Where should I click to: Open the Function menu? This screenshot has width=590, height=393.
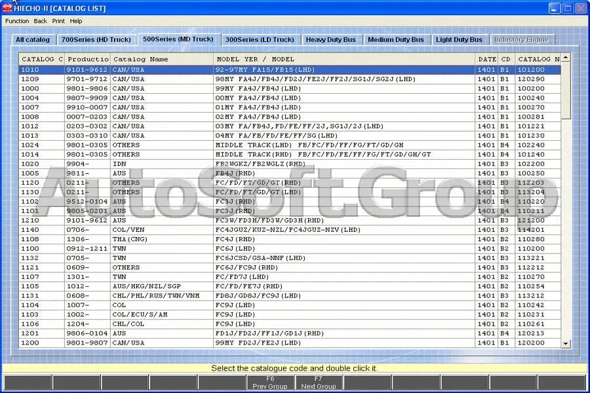tap(16, 20)
